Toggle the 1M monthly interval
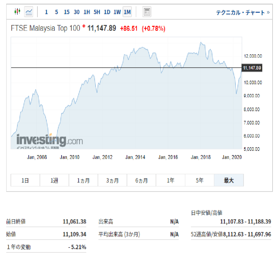This screenshot has height=260, width=278. tap(127, 12)
